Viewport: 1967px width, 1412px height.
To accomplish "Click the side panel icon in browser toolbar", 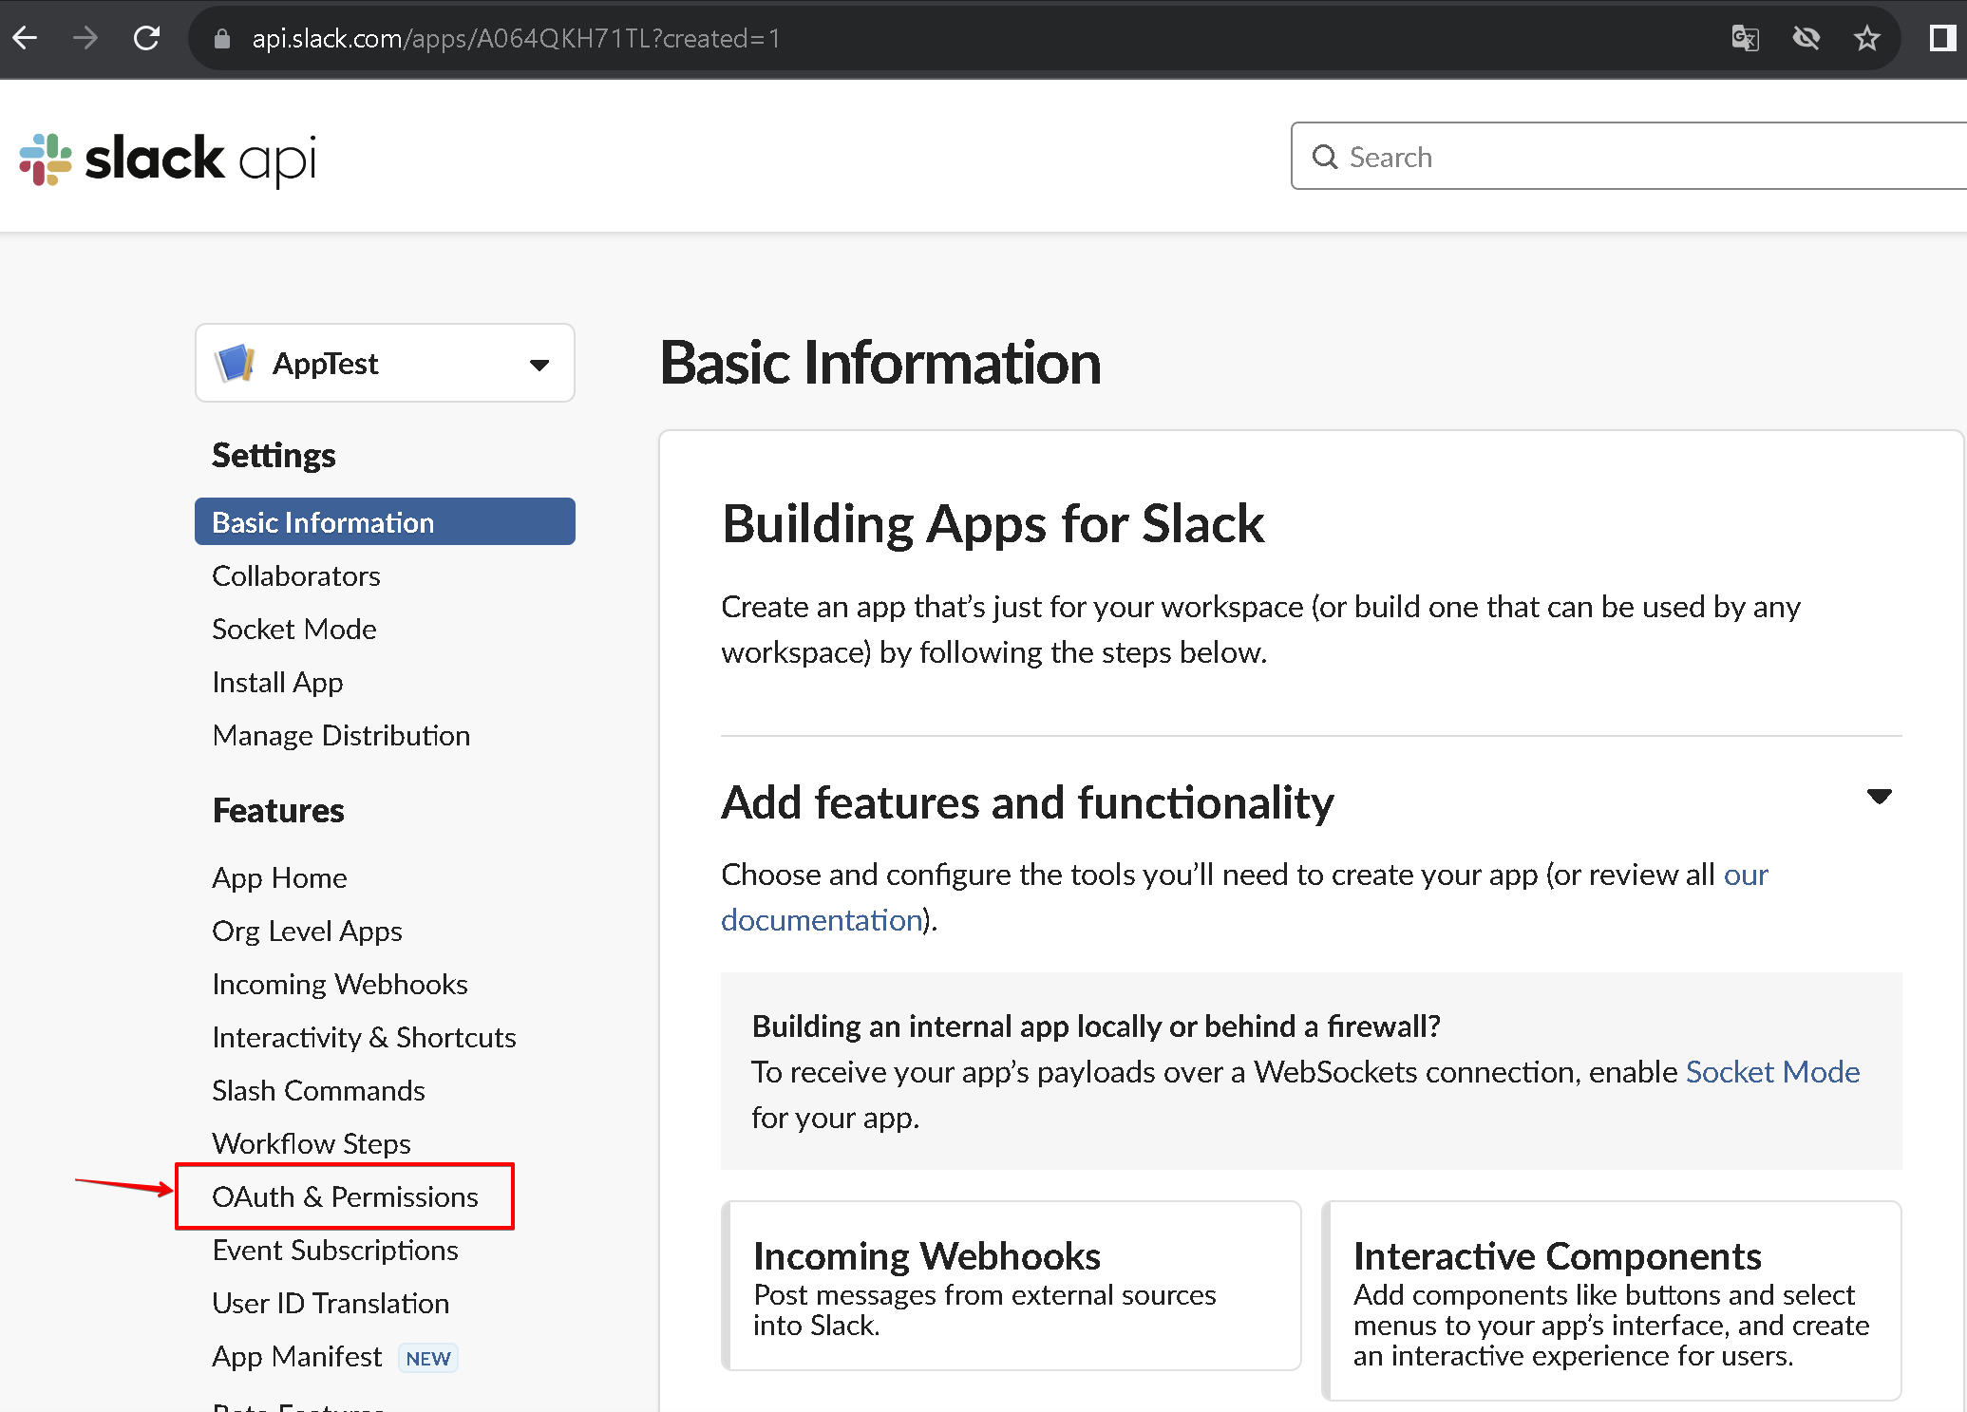I will pos(1940,38).
